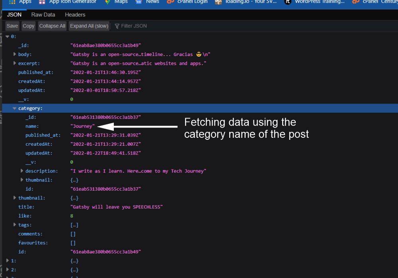Click the category updatedAt value 2022-01-22T18:49:41.518Z

coord(105,153)
